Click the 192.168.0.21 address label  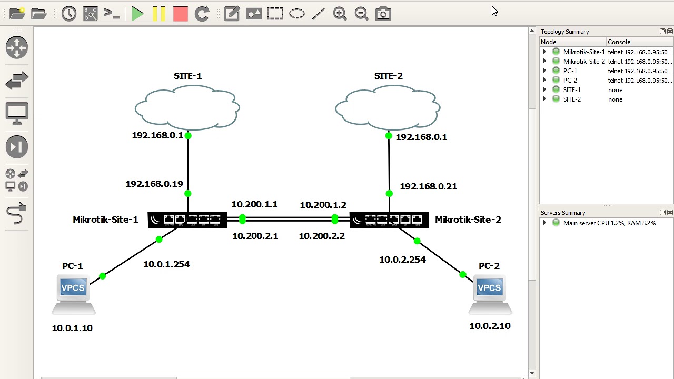429,186
